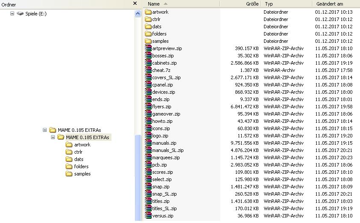Sort the file list by Name column
The image size is (360, 223).
pyautogui.click(x=181, y=4)
